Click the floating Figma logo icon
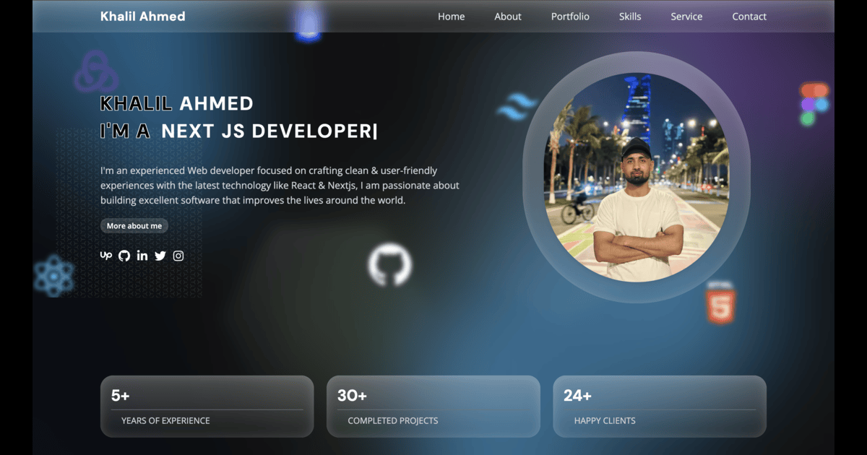 point(814,104)
